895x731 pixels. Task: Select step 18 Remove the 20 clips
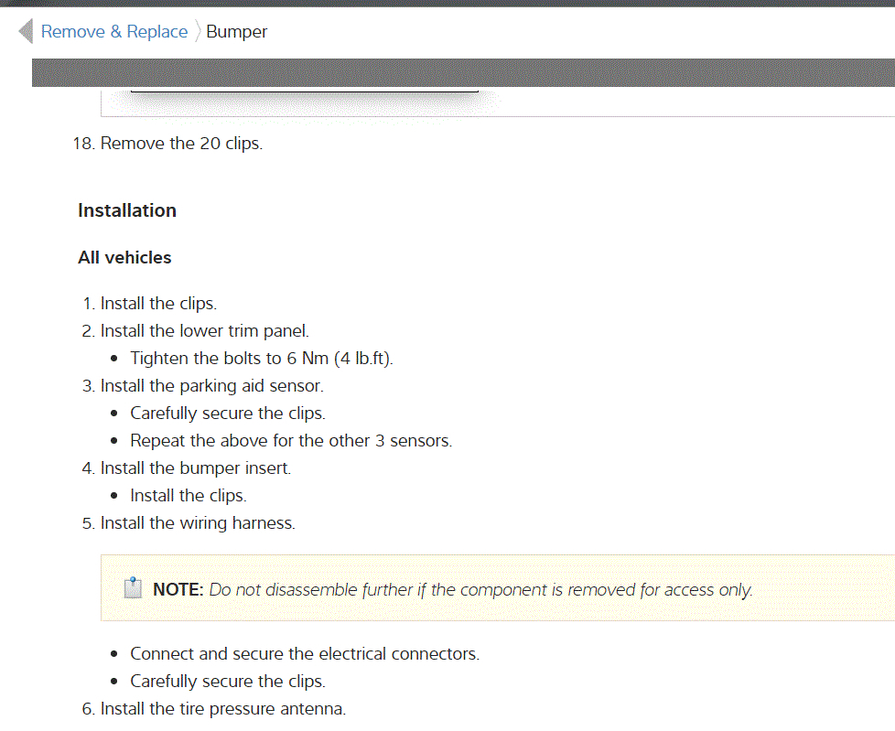[x=181, y=144]
